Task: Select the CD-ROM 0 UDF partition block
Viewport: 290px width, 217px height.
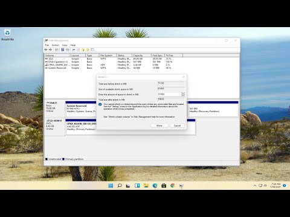Action: point(81,127)
